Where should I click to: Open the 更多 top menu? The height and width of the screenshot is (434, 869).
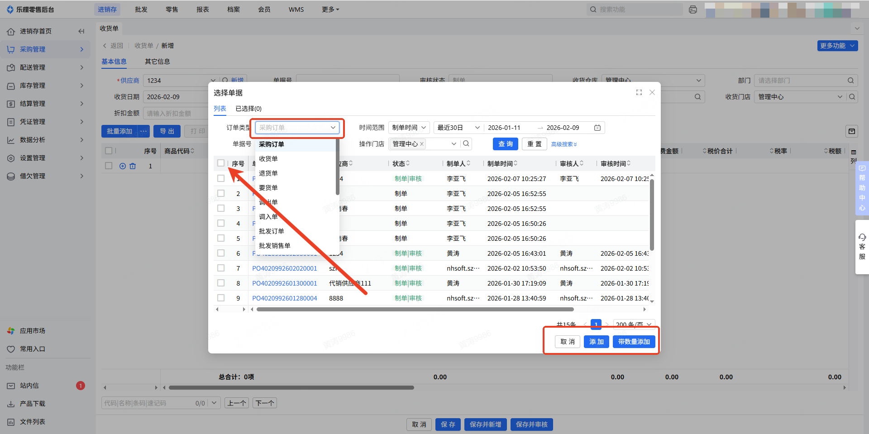pyautogui.click(x=330, y=10)
